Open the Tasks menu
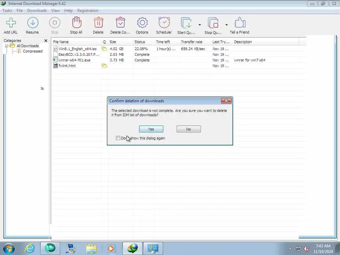This screenshot has height=255, width=340. click(7, 11)
